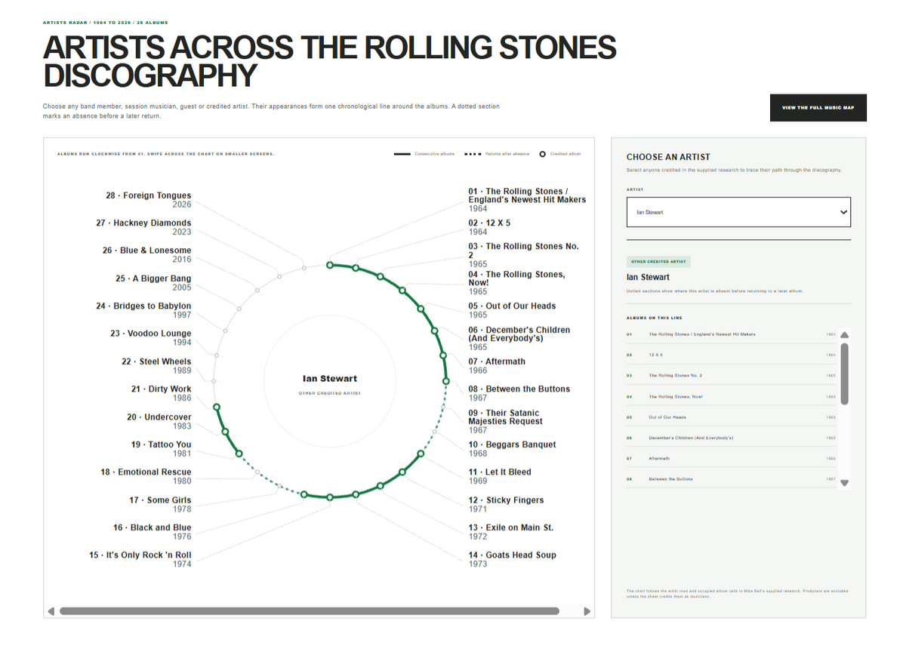Click the Ian Stewart name at the ring center
906x646 pixels.
coord(330,378)
